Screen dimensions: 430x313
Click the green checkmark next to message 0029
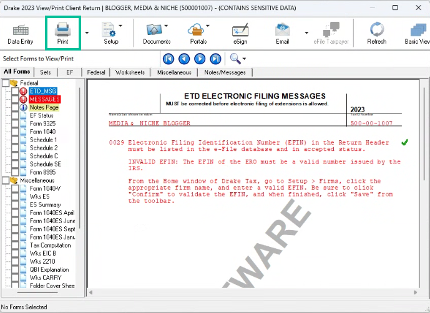click(x=404, y=142)
